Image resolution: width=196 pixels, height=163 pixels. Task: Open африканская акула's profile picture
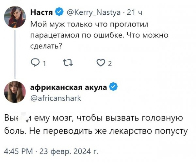(15, 92)
